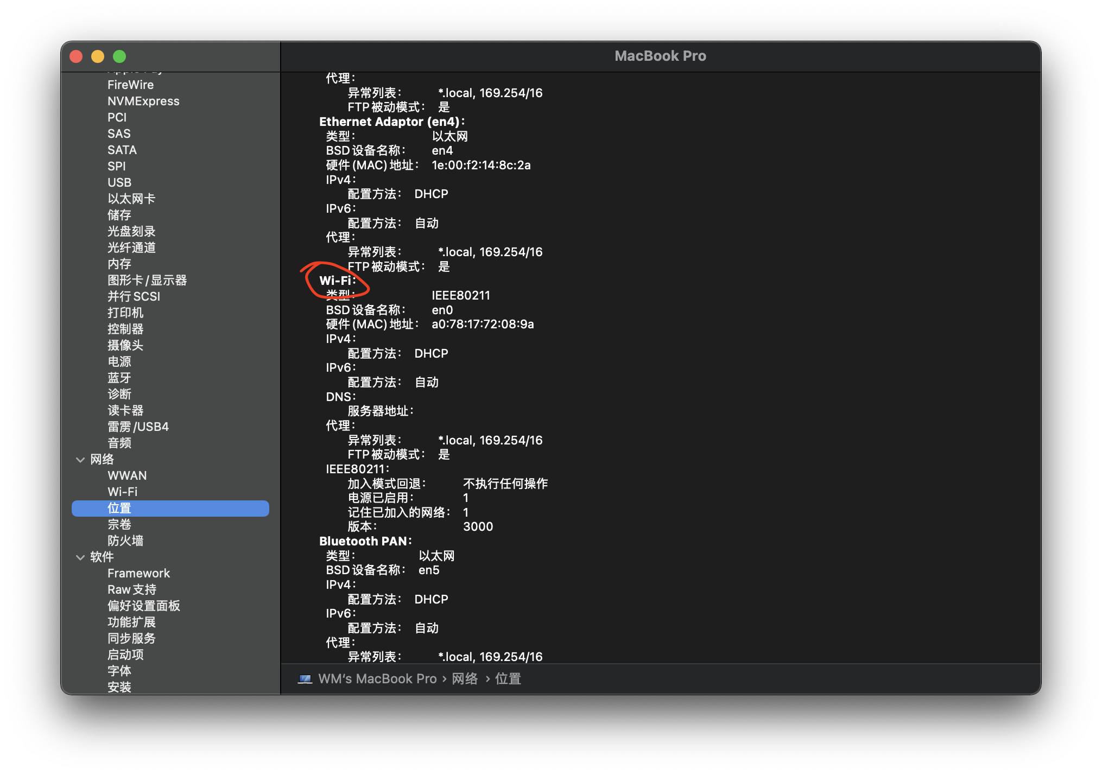1102x775 pixels.
Task: Select FireWire in the sidebar
Action: coord(130,85)
